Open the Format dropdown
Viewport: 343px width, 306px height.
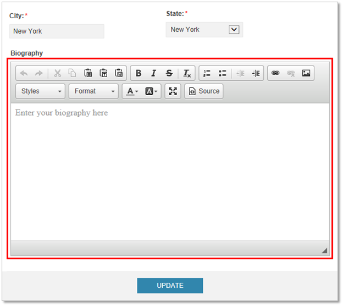click(93, 91)
